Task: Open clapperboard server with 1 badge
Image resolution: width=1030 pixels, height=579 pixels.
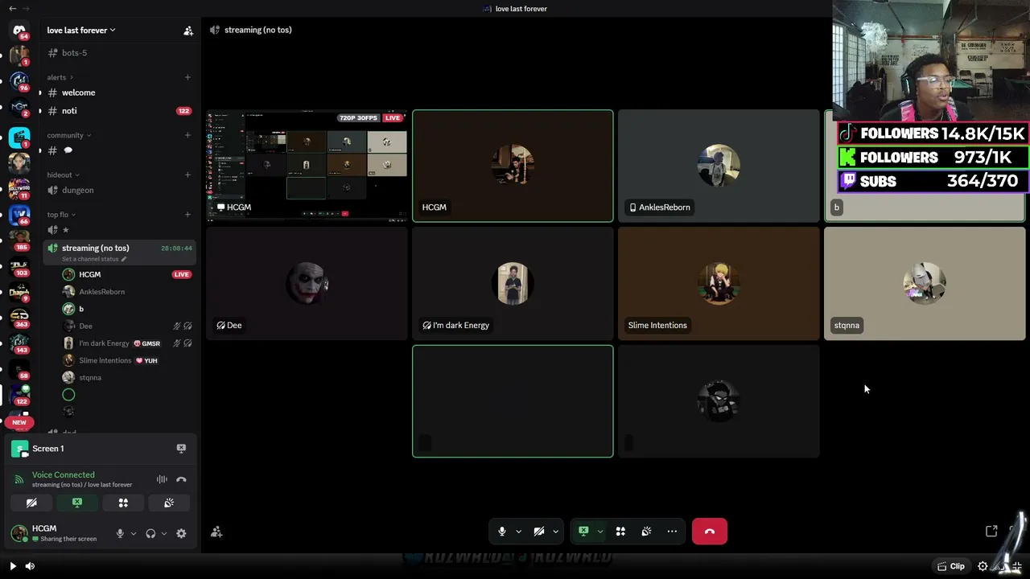Action: point(19,137)
